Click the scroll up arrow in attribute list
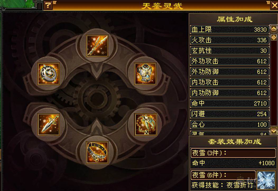The width and height of the screenshot is (278, 191). pos(274,29)
